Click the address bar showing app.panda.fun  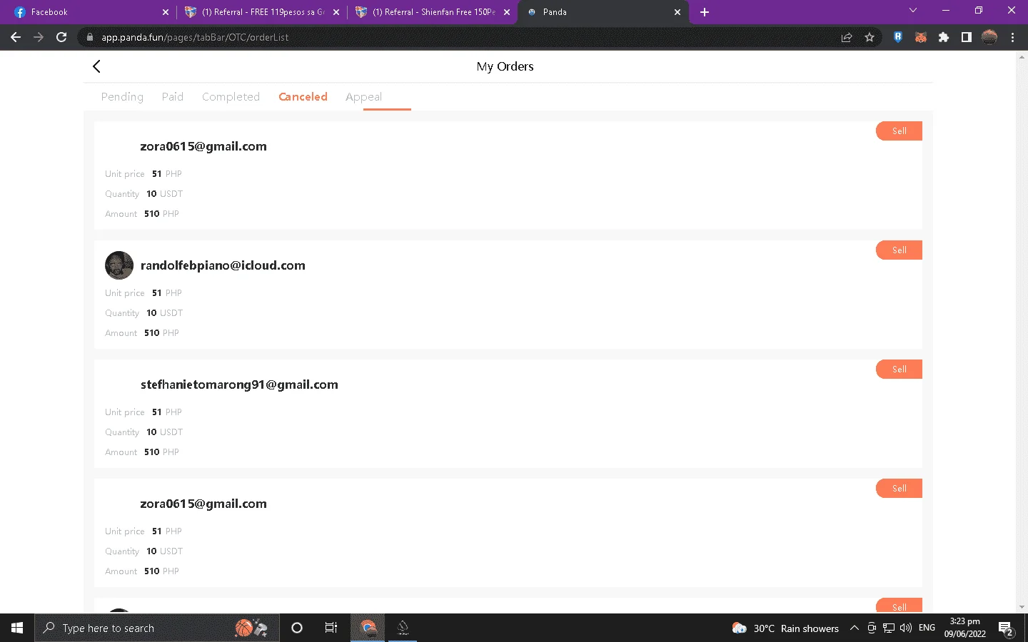[x=457, y=37]
